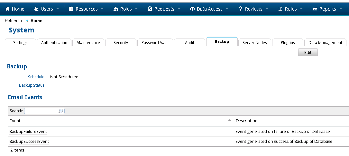The width and height of the screenshot is (349, 156).
Task: Click into the Email Events search field
Action: 41,111
